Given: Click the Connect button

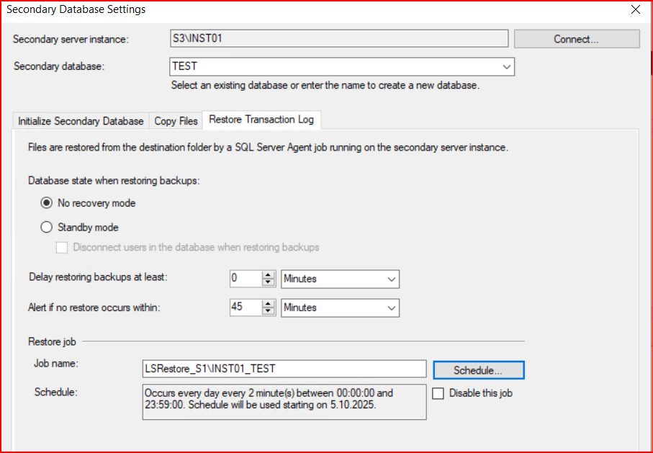Looking at the screenshot, I should click(x=576, y=39).
